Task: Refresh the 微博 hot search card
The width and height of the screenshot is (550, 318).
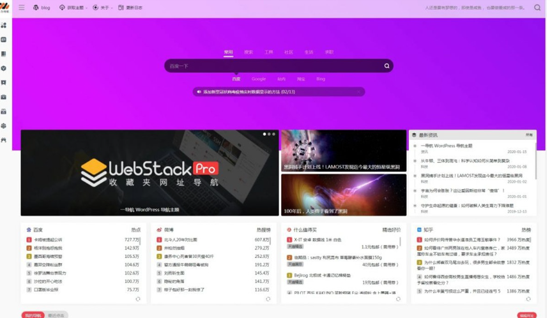Action: [x=268, y=299]
